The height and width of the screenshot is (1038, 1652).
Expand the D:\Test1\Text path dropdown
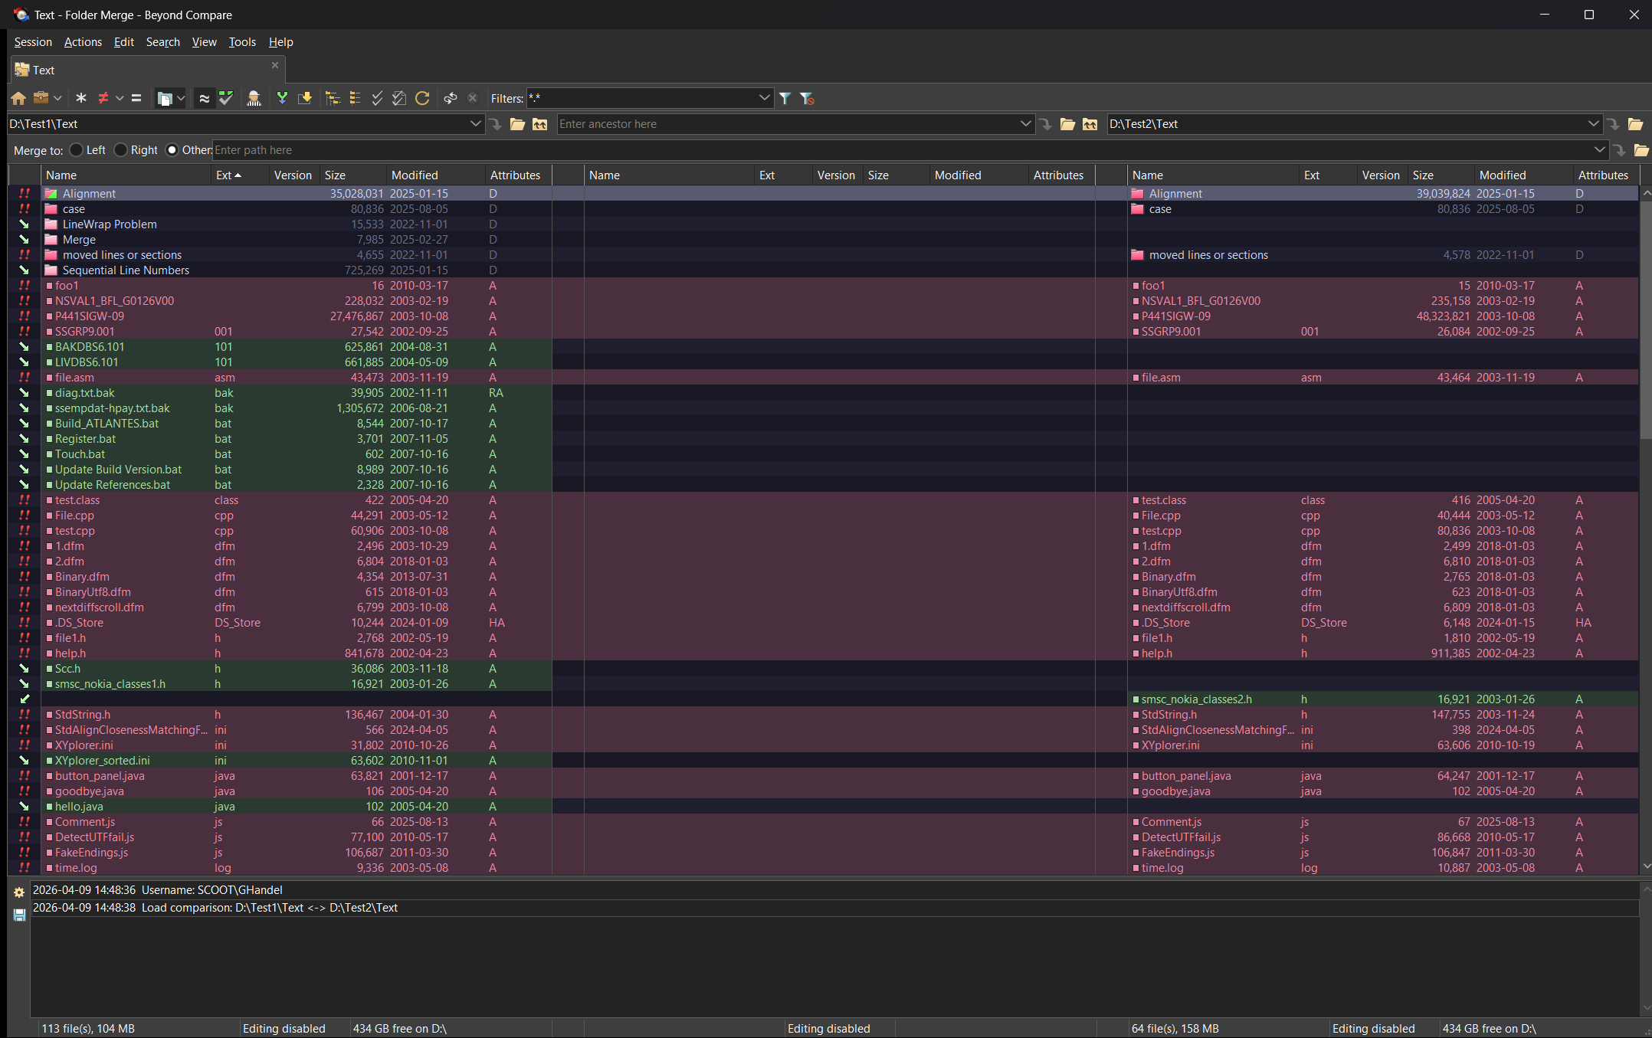tap(475, 124)
